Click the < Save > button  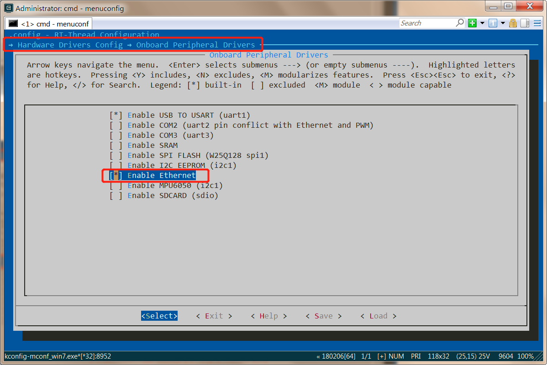click(x=324, y=316)
